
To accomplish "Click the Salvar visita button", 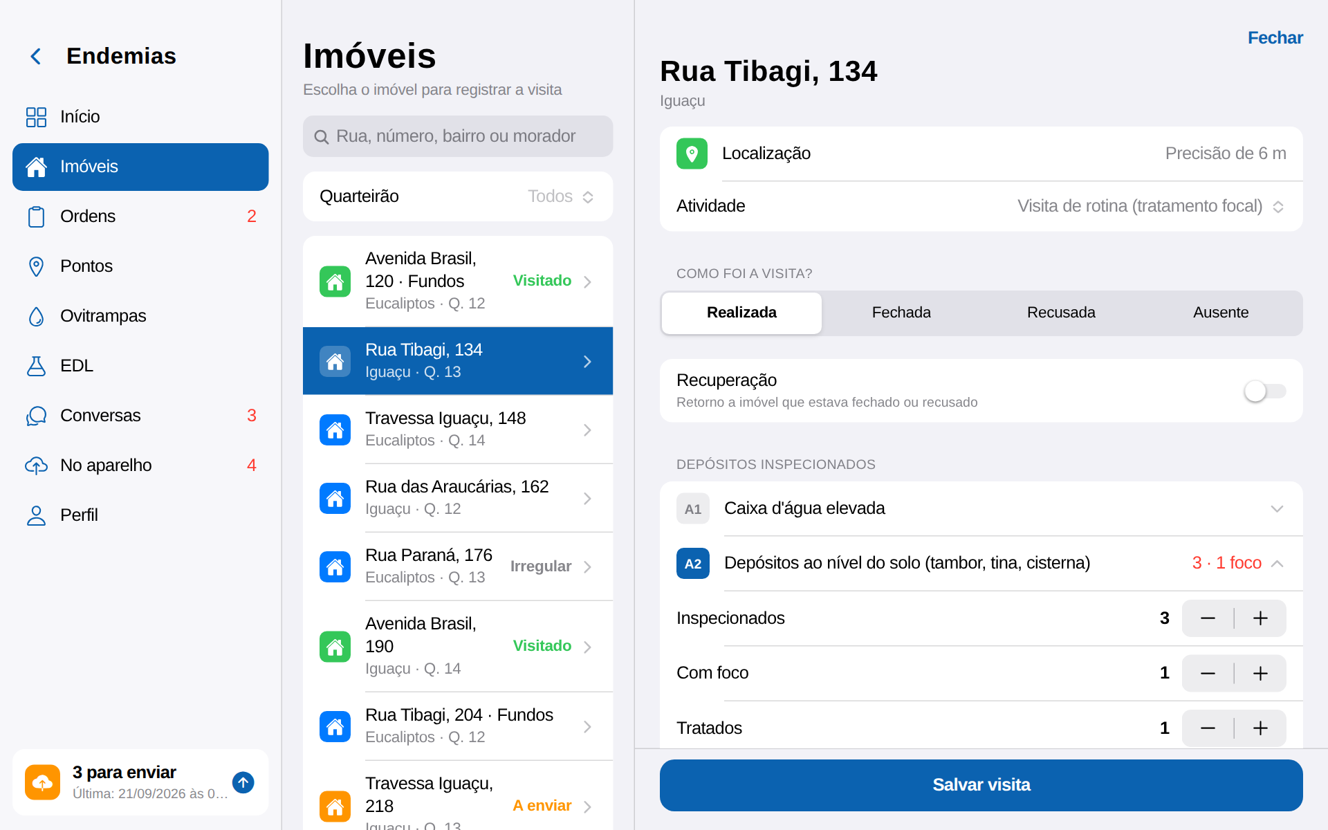I will 981,785.
